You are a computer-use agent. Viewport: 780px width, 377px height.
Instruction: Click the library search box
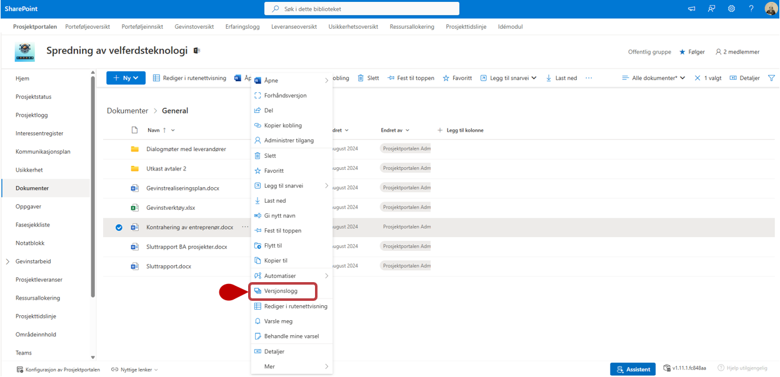coord(362,9)
